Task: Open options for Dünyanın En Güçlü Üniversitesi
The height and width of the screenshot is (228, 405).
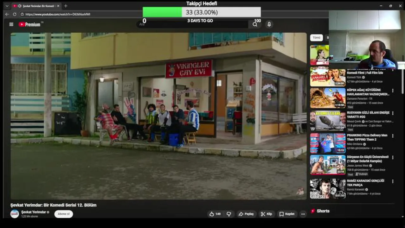Action: tap(393, 157)
